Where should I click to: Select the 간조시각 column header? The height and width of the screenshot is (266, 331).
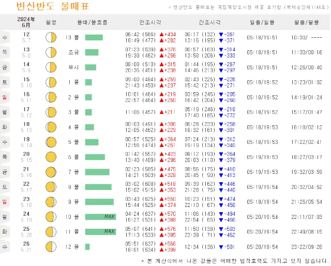[x=209, y=22]
